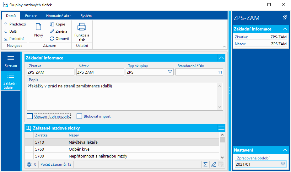
Task: Refresh the record with Obnovit
Action: click(x=60, y=39)
